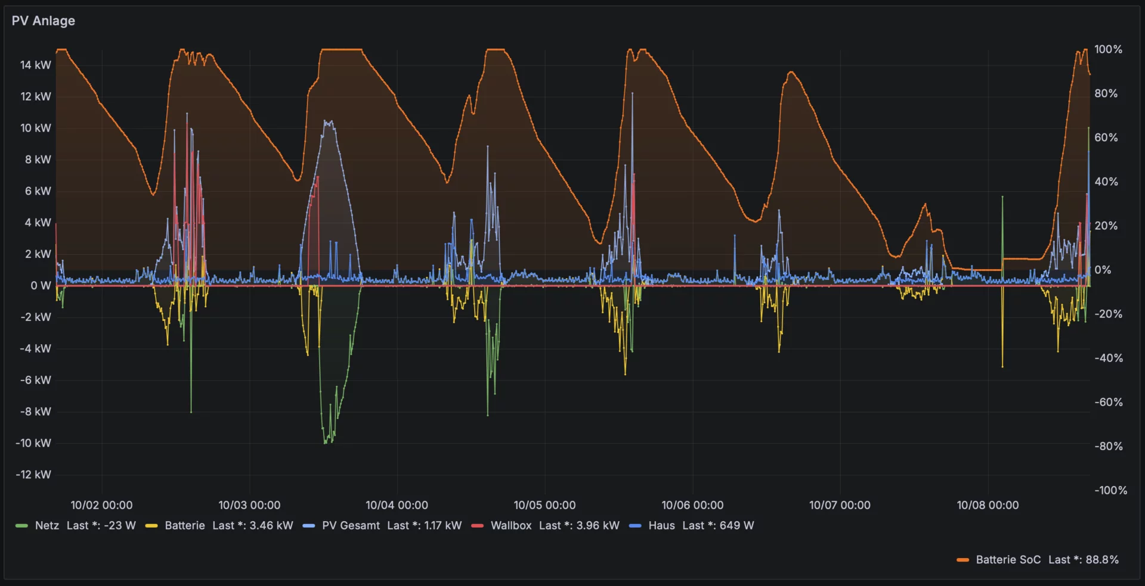Click the 10/05 00:00 time axis label
This screenshot has height=586, width=1145.
[x=544, y=506]
